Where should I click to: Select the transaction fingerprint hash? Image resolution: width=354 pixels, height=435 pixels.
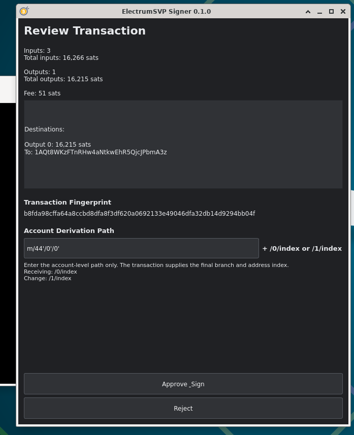[139, 213]
